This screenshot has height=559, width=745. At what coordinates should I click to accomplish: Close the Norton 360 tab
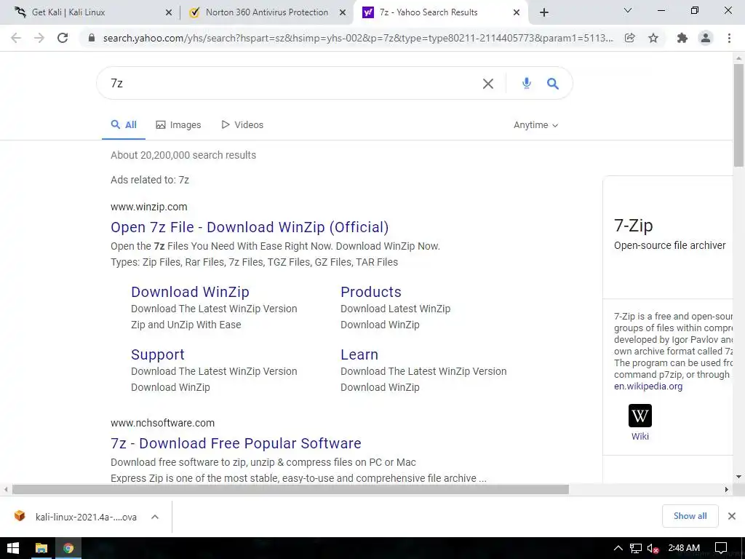click(x=343, y=12)
